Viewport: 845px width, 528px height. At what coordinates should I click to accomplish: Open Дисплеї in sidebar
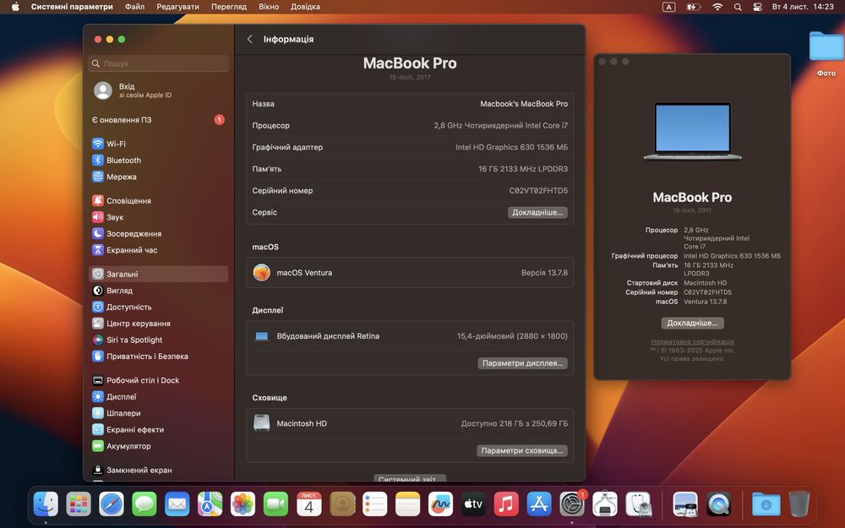coord(159,396)
